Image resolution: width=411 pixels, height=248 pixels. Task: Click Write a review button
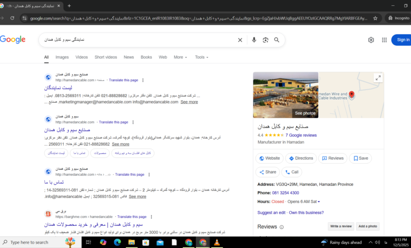pyautogui.click(x=341, y=226)
